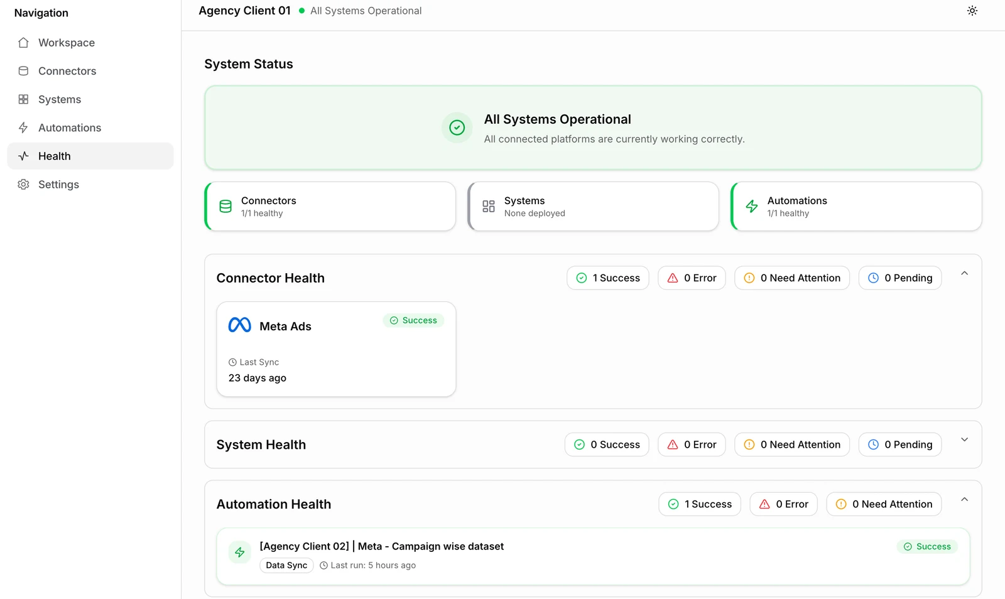Viewport: 1005px width, 599px height.
Task: Open the Connectors 1/1 healthy summary card
Action: [330, 207]
